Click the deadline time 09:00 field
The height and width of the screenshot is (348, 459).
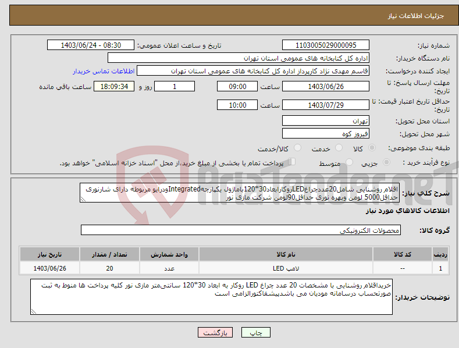pos(237,86)
